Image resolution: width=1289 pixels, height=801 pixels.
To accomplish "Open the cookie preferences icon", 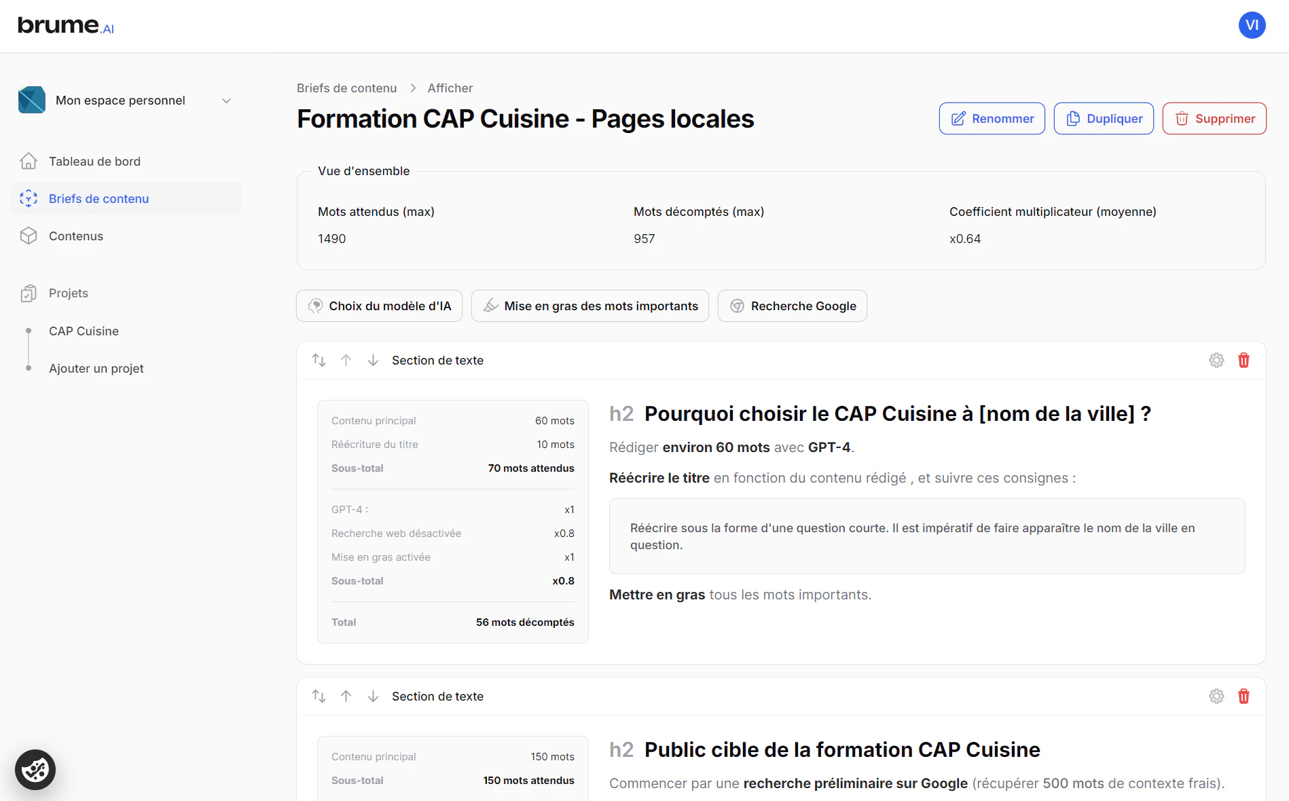I will click(35, 770).
